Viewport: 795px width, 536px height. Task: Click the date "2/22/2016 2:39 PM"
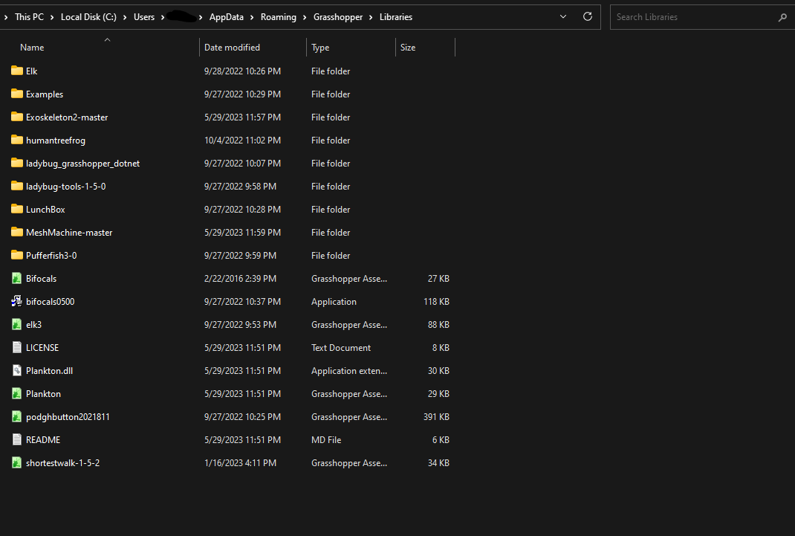(x=240, y=278)
